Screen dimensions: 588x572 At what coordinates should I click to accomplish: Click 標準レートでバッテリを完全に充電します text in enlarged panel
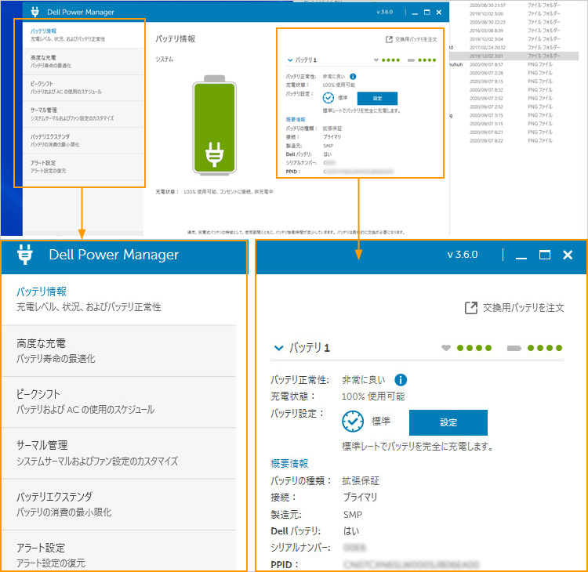[417, 447]
